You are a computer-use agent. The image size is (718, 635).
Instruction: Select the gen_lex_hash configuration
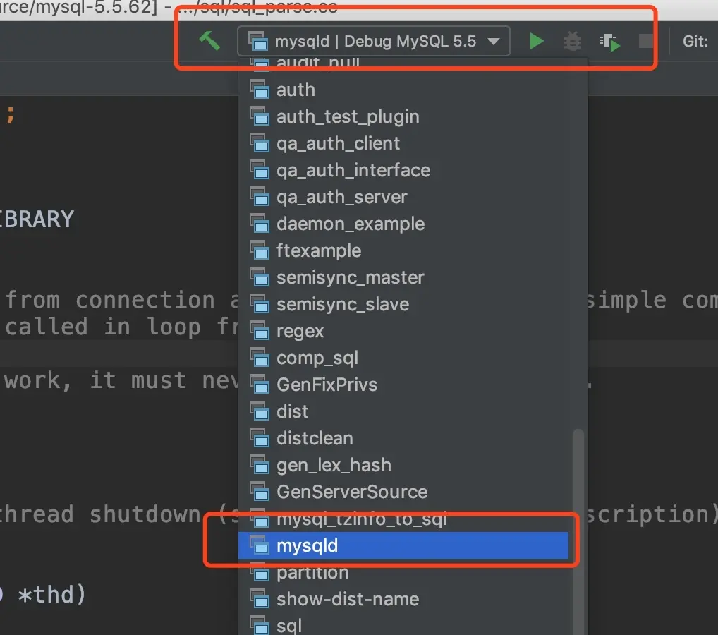[403, 465]
